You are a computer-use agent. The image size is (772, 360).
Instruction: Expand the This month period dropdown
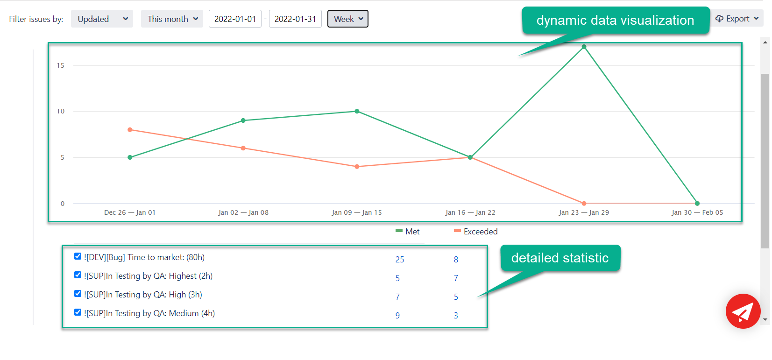pos(172,19)
